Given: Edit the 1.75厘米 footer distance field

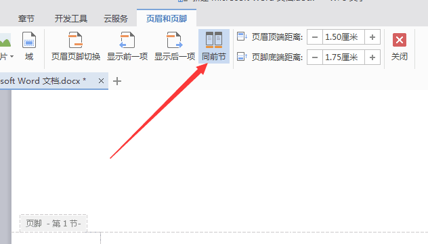Looking at the screenshot, I should [x=343, y=57].
